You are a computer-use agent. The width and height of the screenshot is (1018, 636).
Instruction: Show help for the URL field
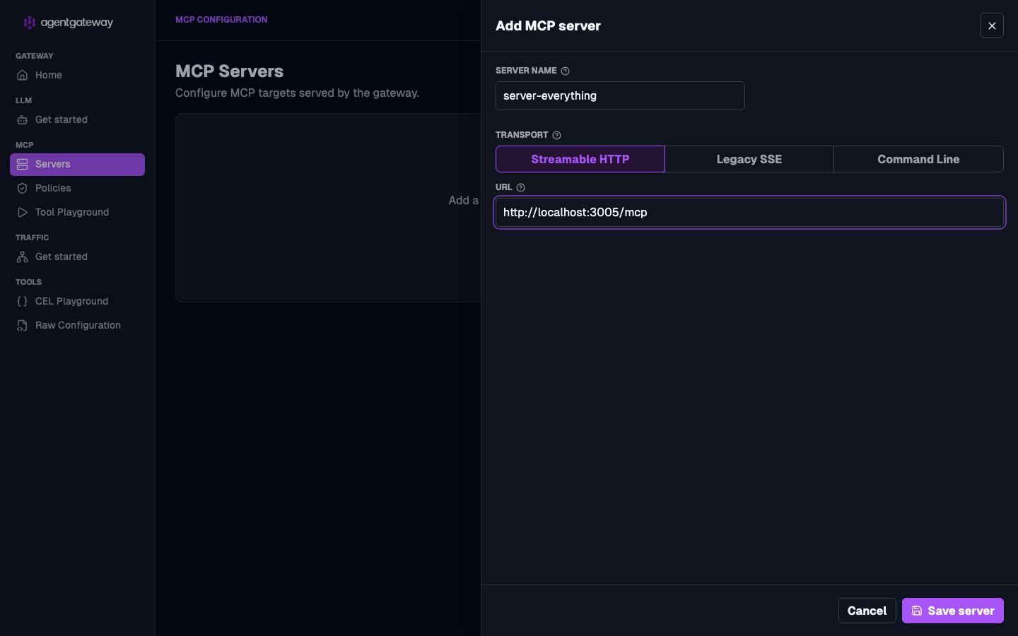point(520,187)
